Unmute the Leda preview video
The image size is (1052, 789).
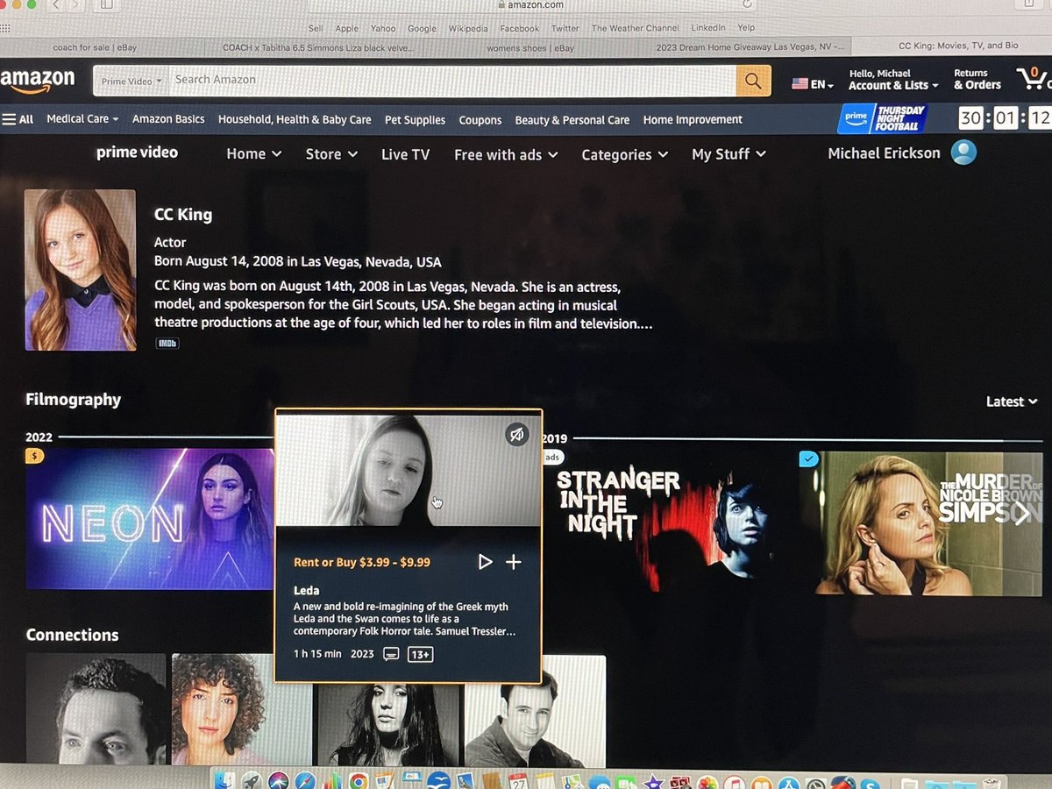coord(517,434)
